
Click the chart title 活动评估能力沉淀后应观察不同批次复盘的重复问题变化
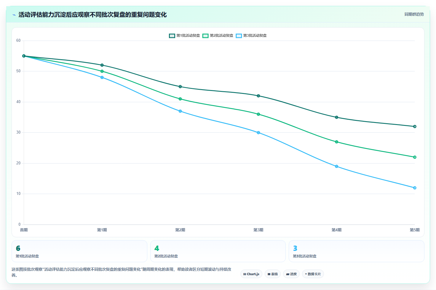[x=92, y=15]
